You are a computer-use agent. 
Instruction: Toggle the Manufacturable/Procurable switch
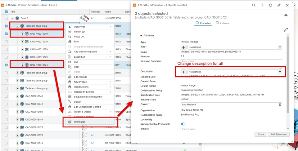(183, 124)
